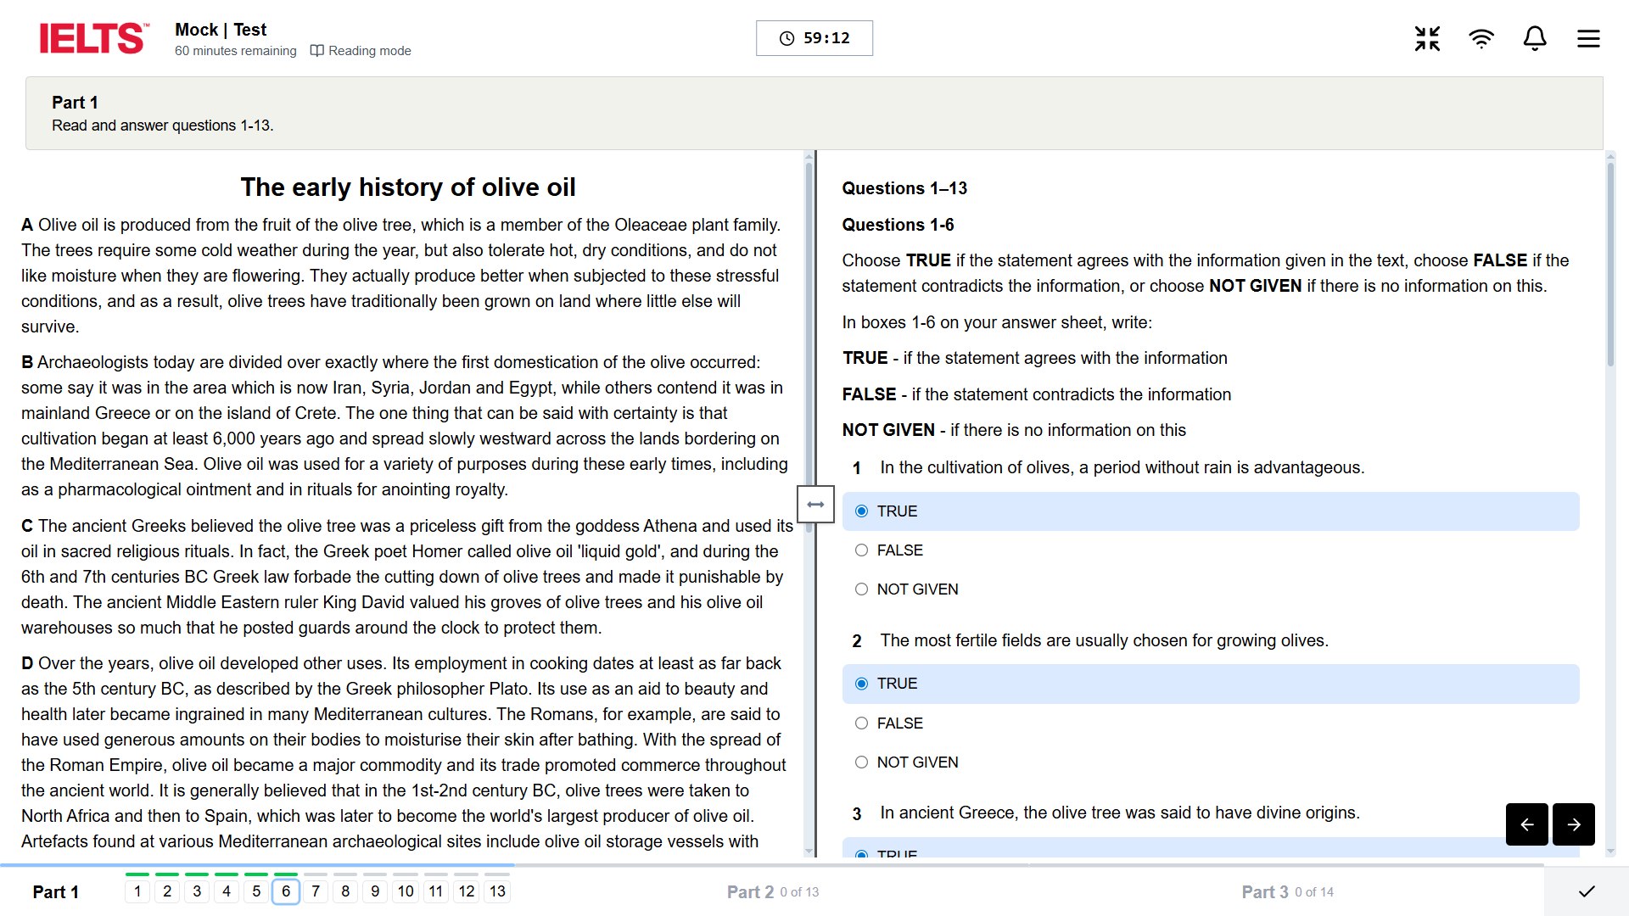Jump to question 7 in navigator
Viewport: 1629px width, 916px height.
click(x=316, y=891)
